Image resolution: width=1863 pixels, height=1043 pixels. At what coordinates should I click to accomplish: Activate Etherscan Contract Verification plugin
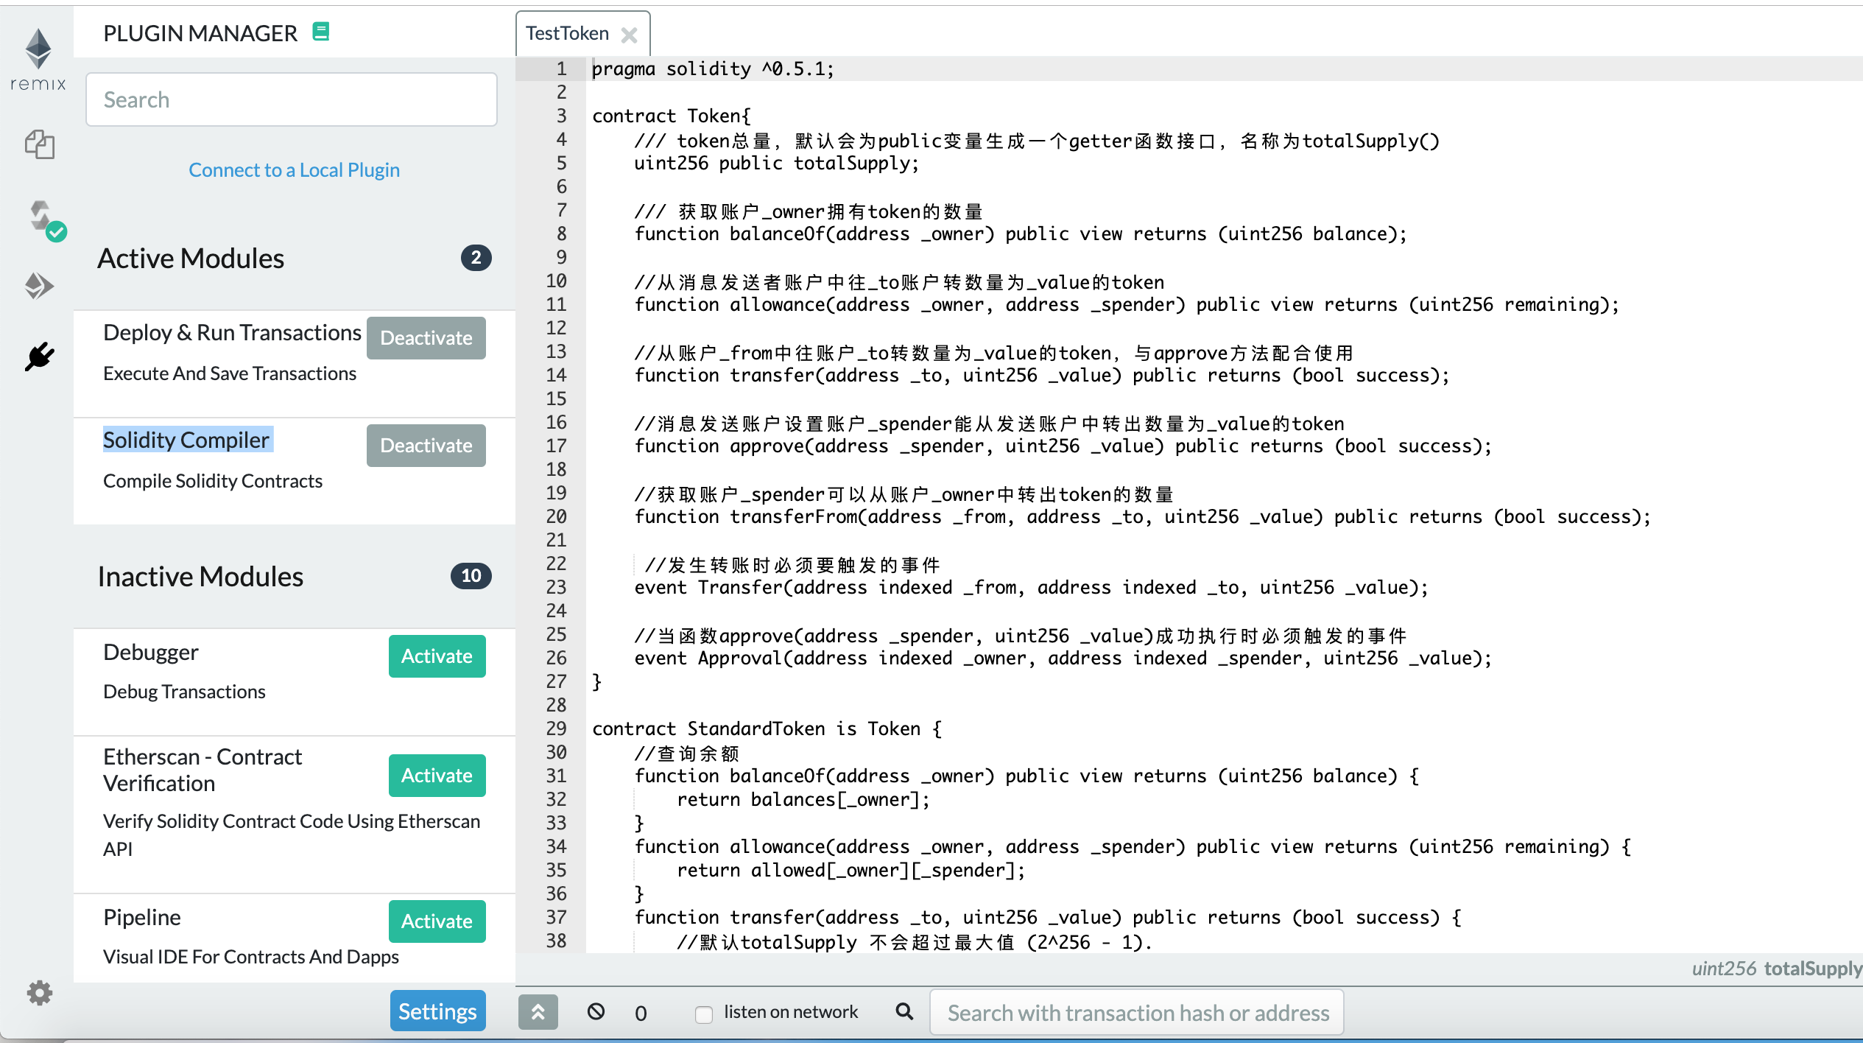[x=437, y=775]
